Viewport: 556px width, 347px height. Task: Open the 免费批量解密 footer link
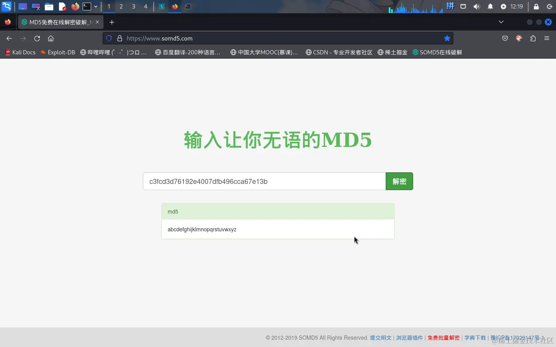[444, 338]
